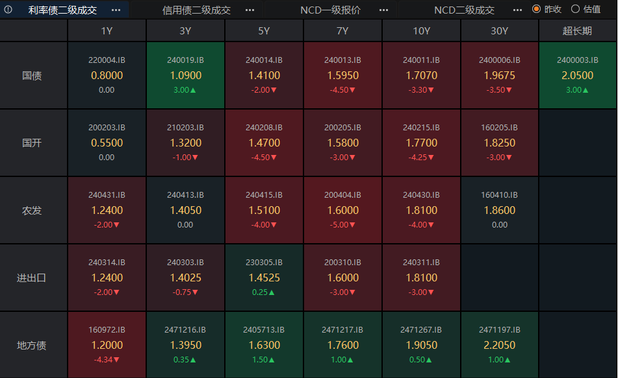Viewport: 618px width, 378px height.
Task: Open bond cell 240208.IB
Action: click(x=264, y=143)
